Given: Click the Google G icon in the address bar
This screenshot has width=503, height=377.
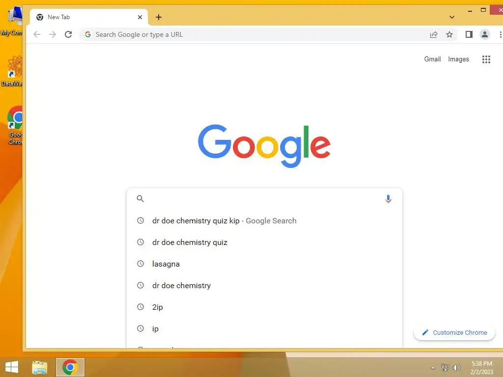Looking at the screenshot, I should pyautogui.click(x=88, y=34).
